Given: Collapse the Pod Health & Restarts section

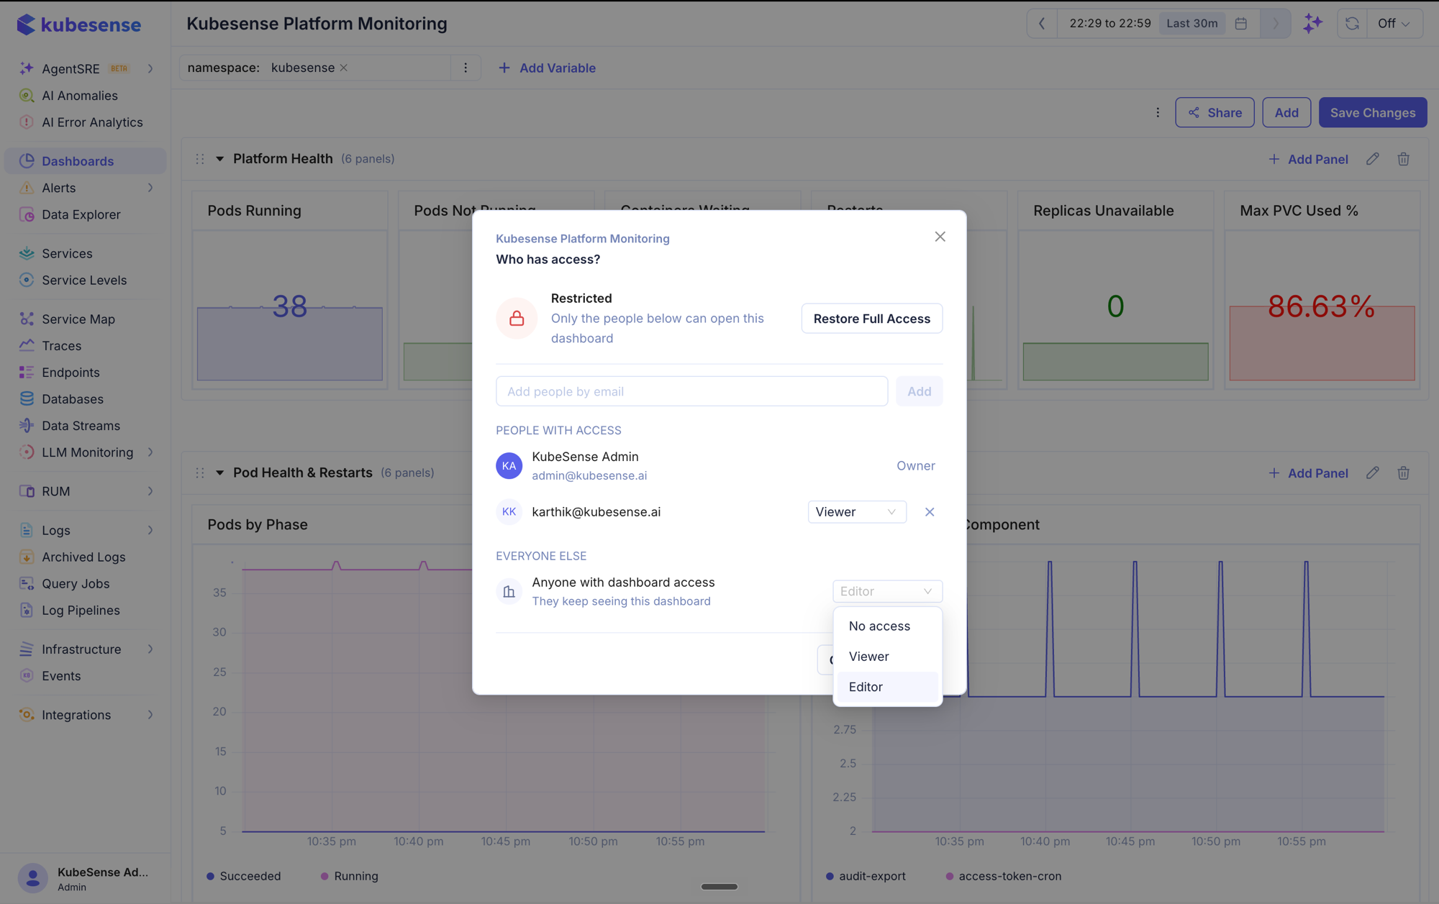Looking at the screenshot, I should pos(219,472).
